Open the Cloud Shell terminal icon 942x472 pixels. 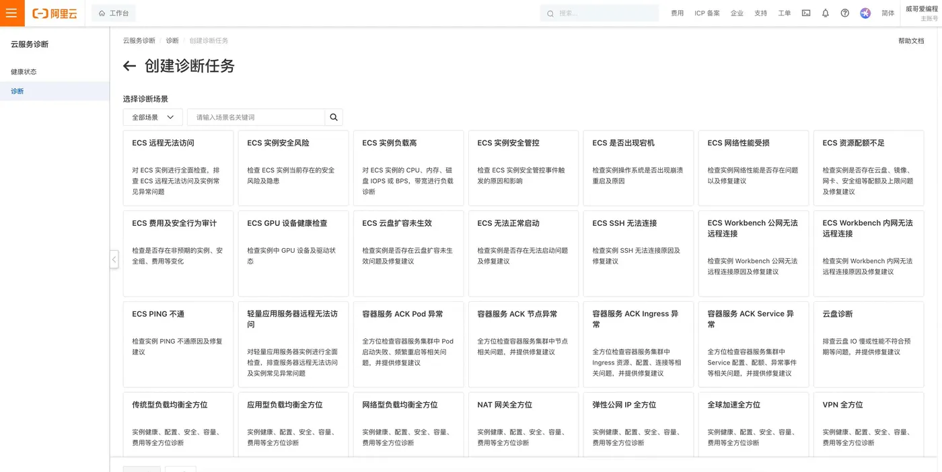pyautogui.click(x=806, y=13)
